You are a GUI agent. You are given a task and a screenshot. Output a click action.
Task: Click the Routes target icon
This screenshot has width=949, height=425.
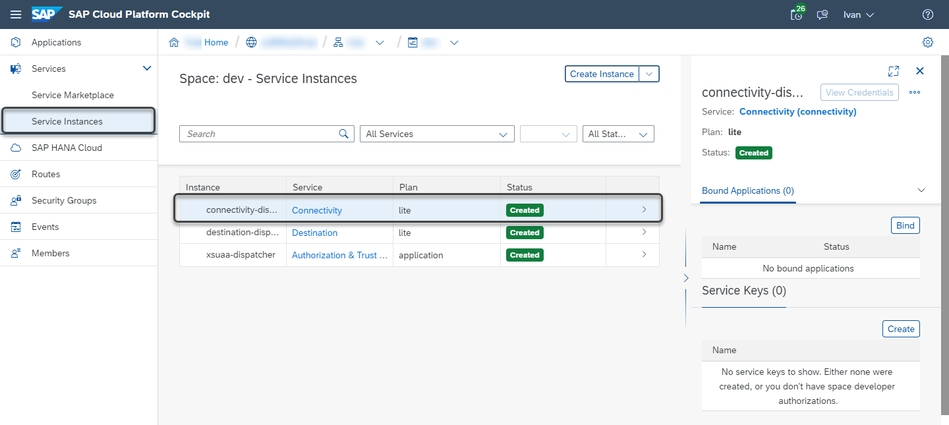pos(16,174)
